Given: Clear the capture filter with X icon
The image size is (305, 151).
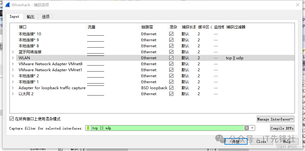Looking at the screenshot, I should tap(247, 128).
